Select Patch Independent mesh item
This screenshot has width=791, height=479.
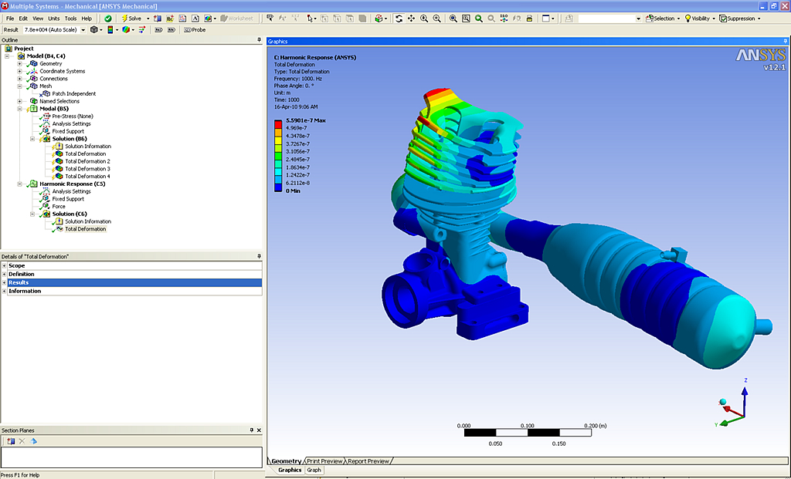73,93
